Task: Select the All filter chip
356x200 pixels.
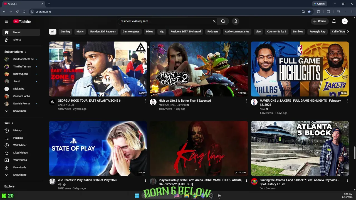Action: pyautogui.click(x=53, y=32)
